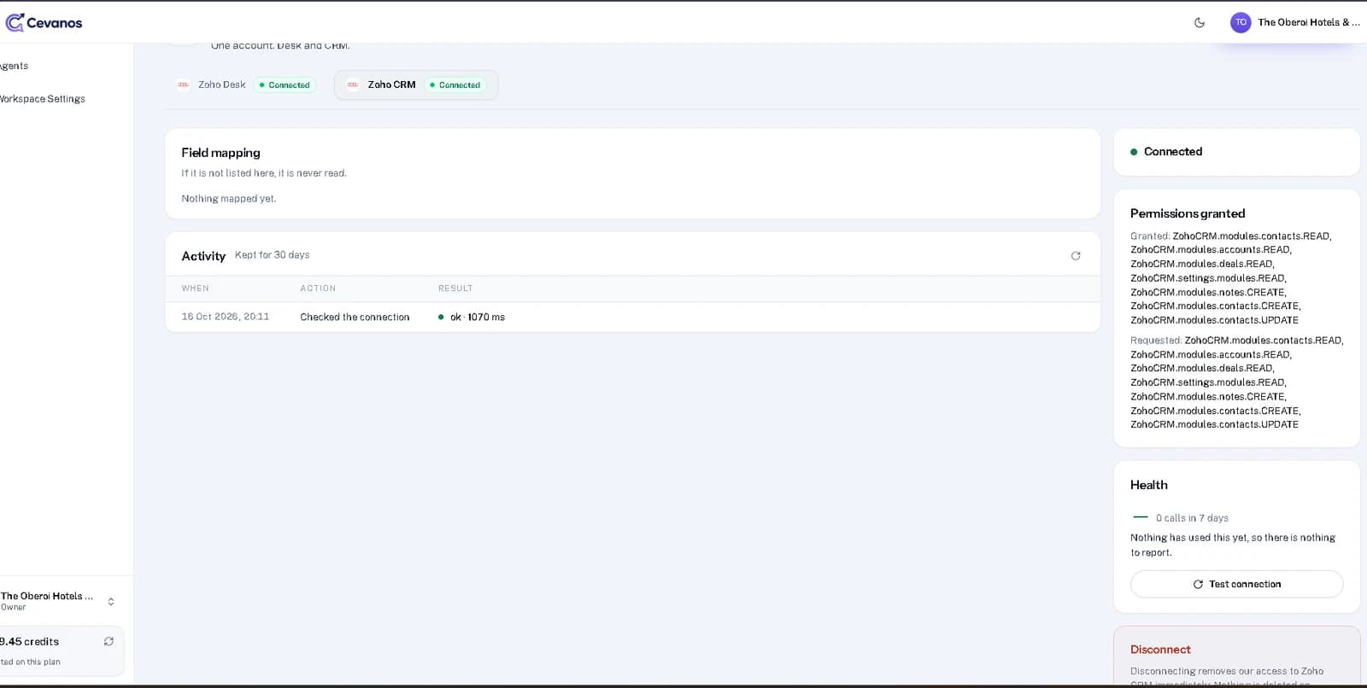Open Workspace Settings in sidebar
The image size is (1367, 688).
coord(42,99)
